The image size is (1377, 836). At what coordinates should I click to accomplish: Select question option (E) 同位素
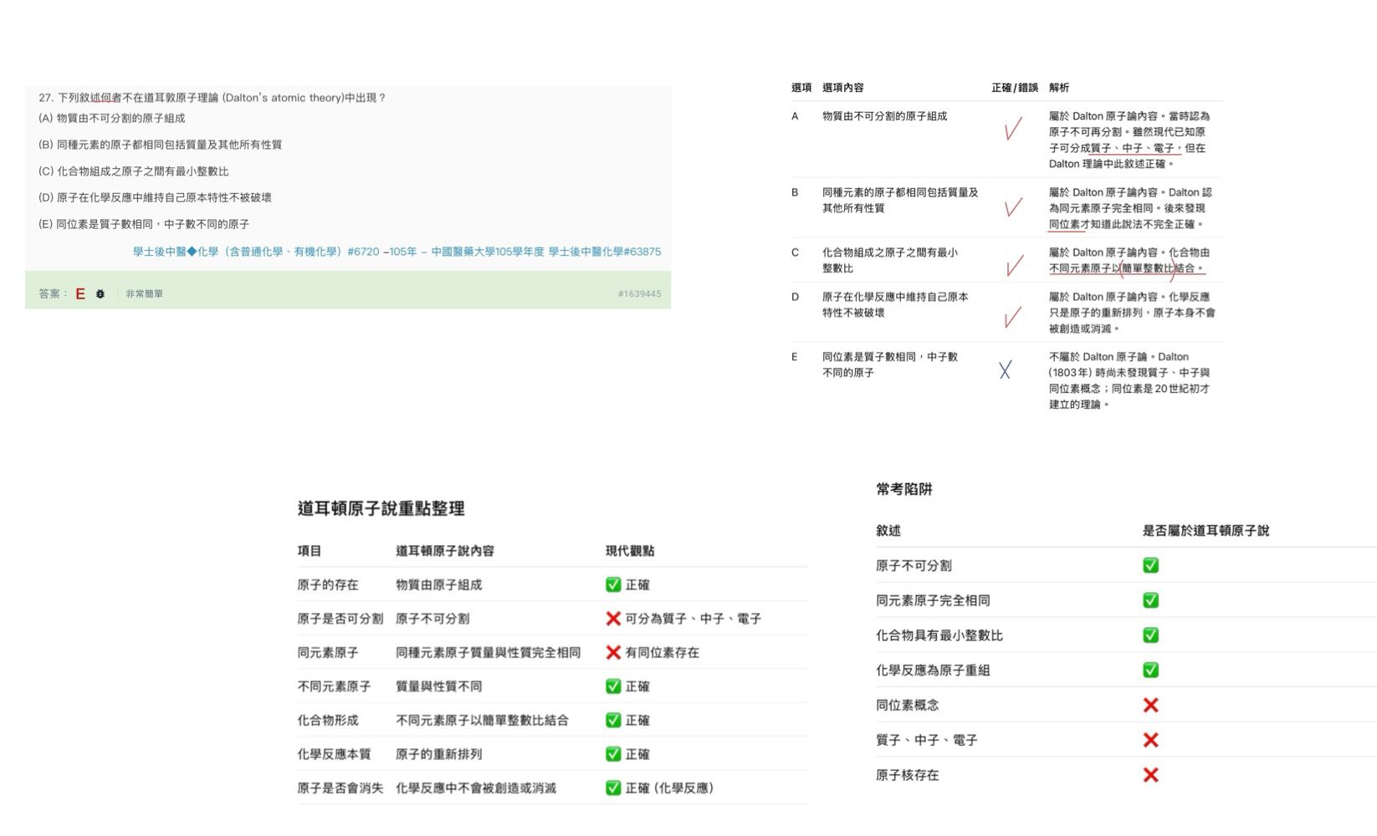[x=144, y=224]
